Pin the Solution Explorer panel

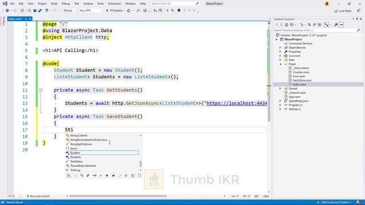pyautogui.click(x=357, y=19)
